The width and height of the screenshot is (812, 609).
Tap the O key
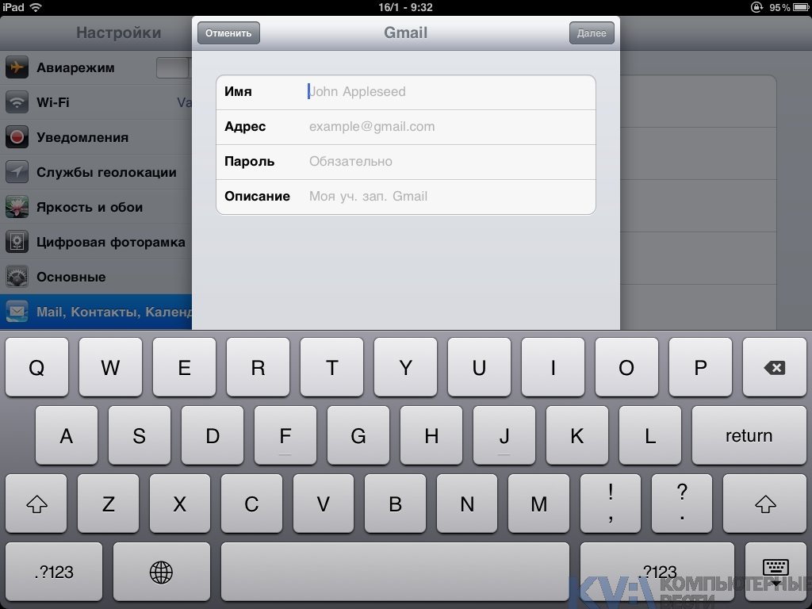point(626,368)
